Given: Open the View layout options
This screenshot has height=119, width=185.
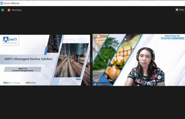Looking at the screenshot, I should [180, 10].
